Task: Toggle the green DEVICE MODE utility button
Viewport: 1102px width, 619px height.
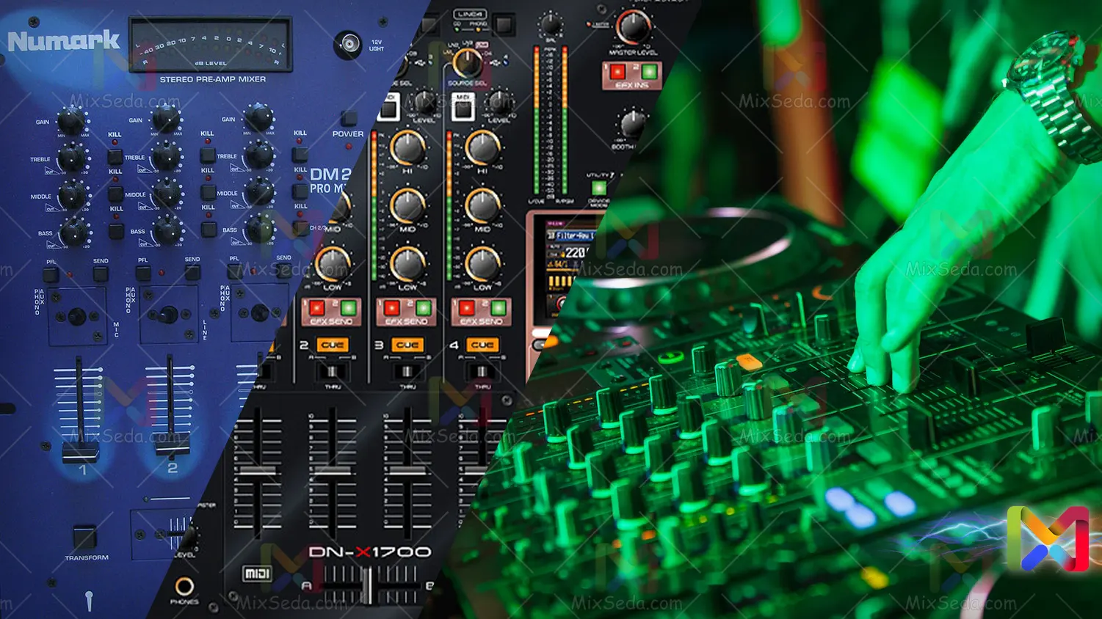Action: [599, 188]
